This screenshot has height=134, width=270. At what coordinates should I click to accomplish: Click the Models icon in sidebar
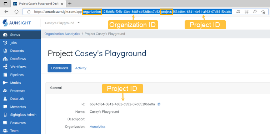coord(5,83)
